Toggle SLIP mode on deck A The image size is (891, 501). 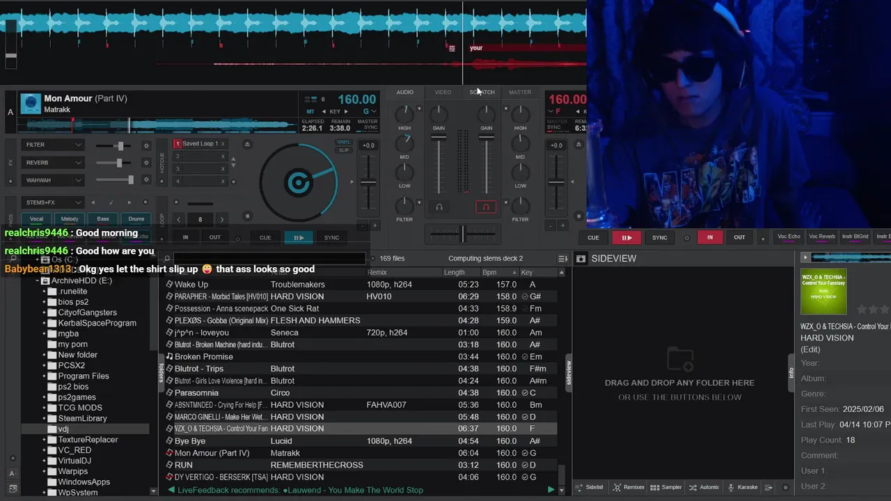pos(344,150)
